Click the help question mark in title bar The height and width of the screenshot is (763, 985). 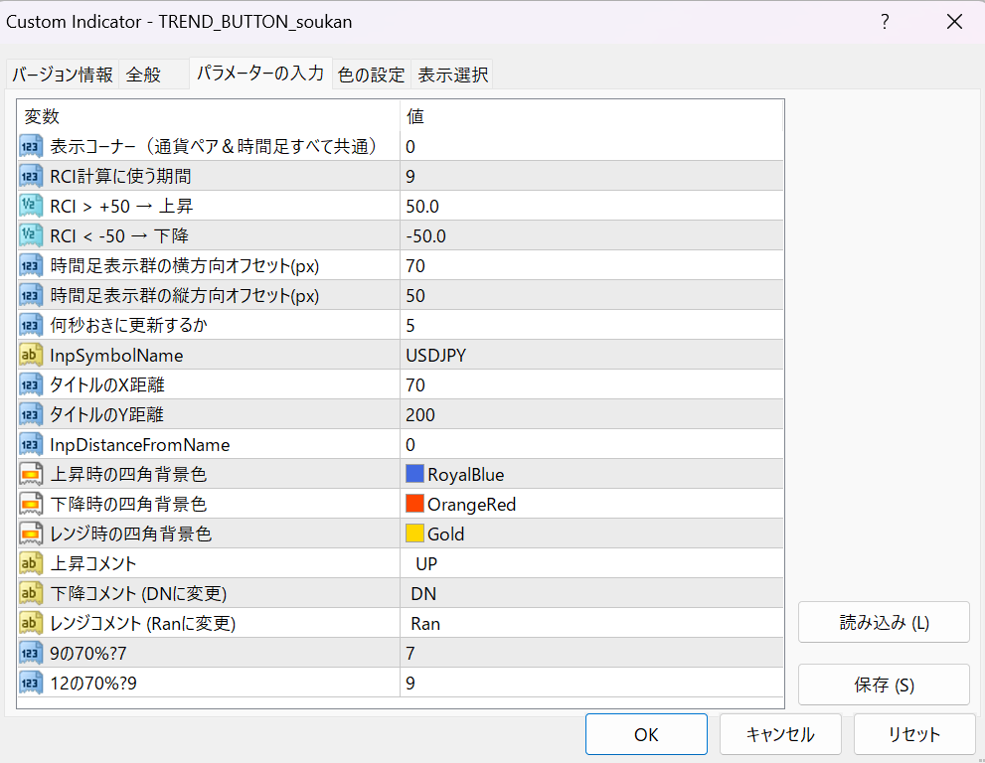coord(885,22)
